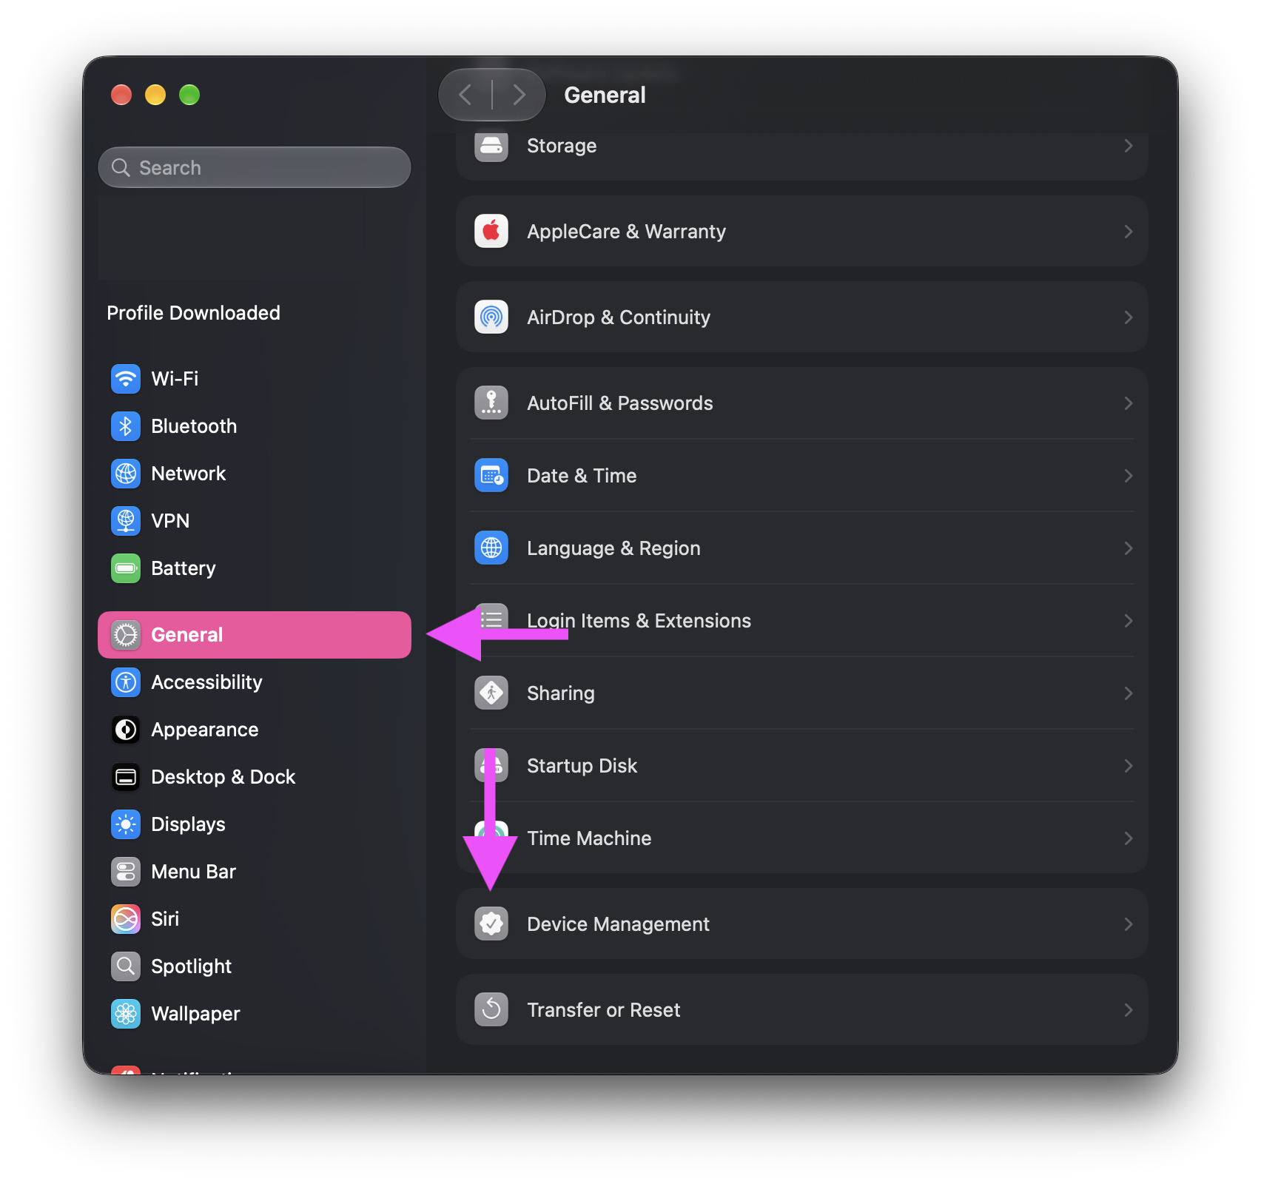Go back with the left chevron
The image size is (1261, 1184).
tap(465, 95)
